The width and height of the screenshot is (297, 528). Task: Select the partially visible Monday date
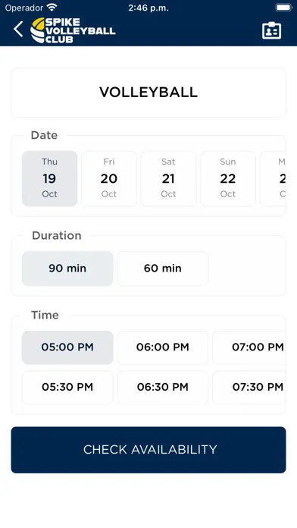point(273,178)
